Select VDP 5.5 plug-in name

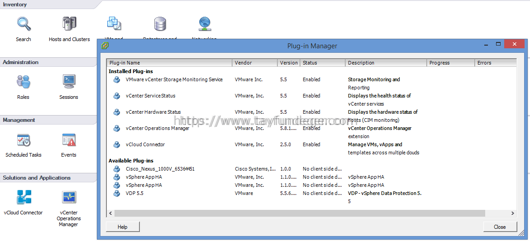134,193
